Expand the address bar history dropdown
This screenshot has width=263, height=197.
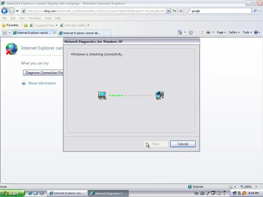click(168, 11)
